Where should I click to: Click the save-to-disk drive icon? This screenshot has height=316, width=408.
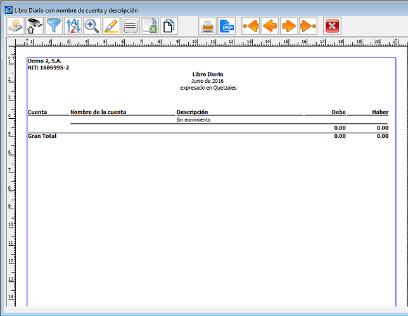[15, 26]
